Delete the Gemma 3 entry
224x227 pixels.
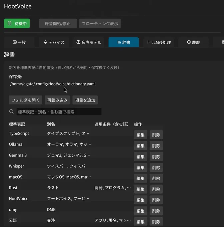point(156,157)
